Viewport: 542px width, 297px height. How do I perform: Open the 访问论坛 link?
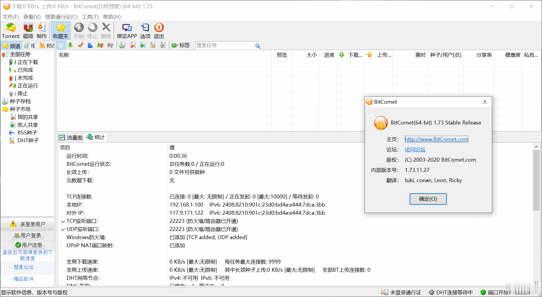coord(415,150)
